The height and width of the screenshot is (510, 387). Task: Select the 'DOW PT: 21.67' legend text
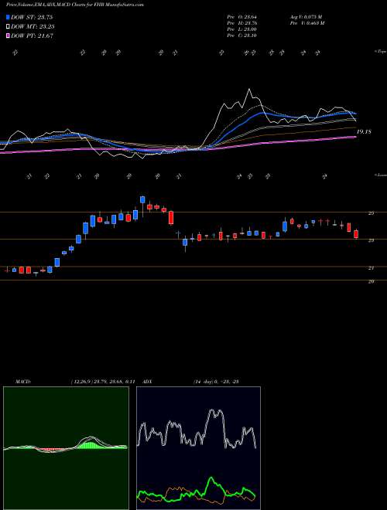32,36
